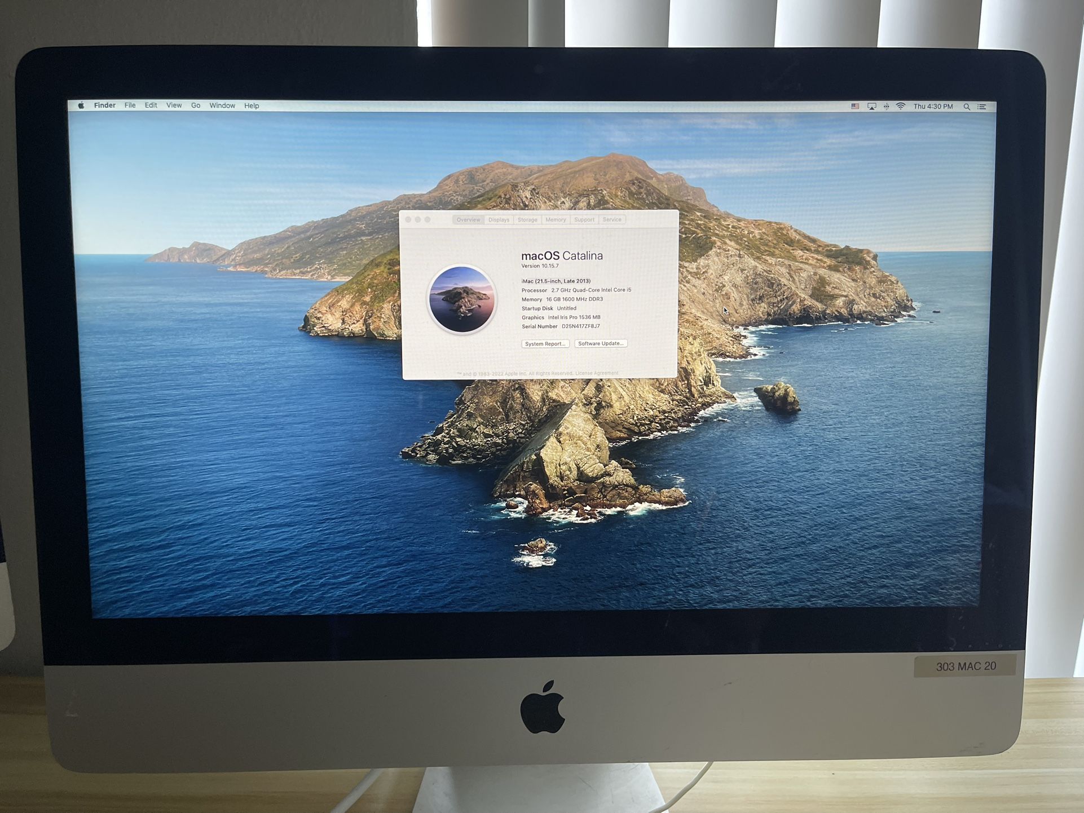Click the Bluetooth status icon
The image size is (1084, 813).
point(886,107)
